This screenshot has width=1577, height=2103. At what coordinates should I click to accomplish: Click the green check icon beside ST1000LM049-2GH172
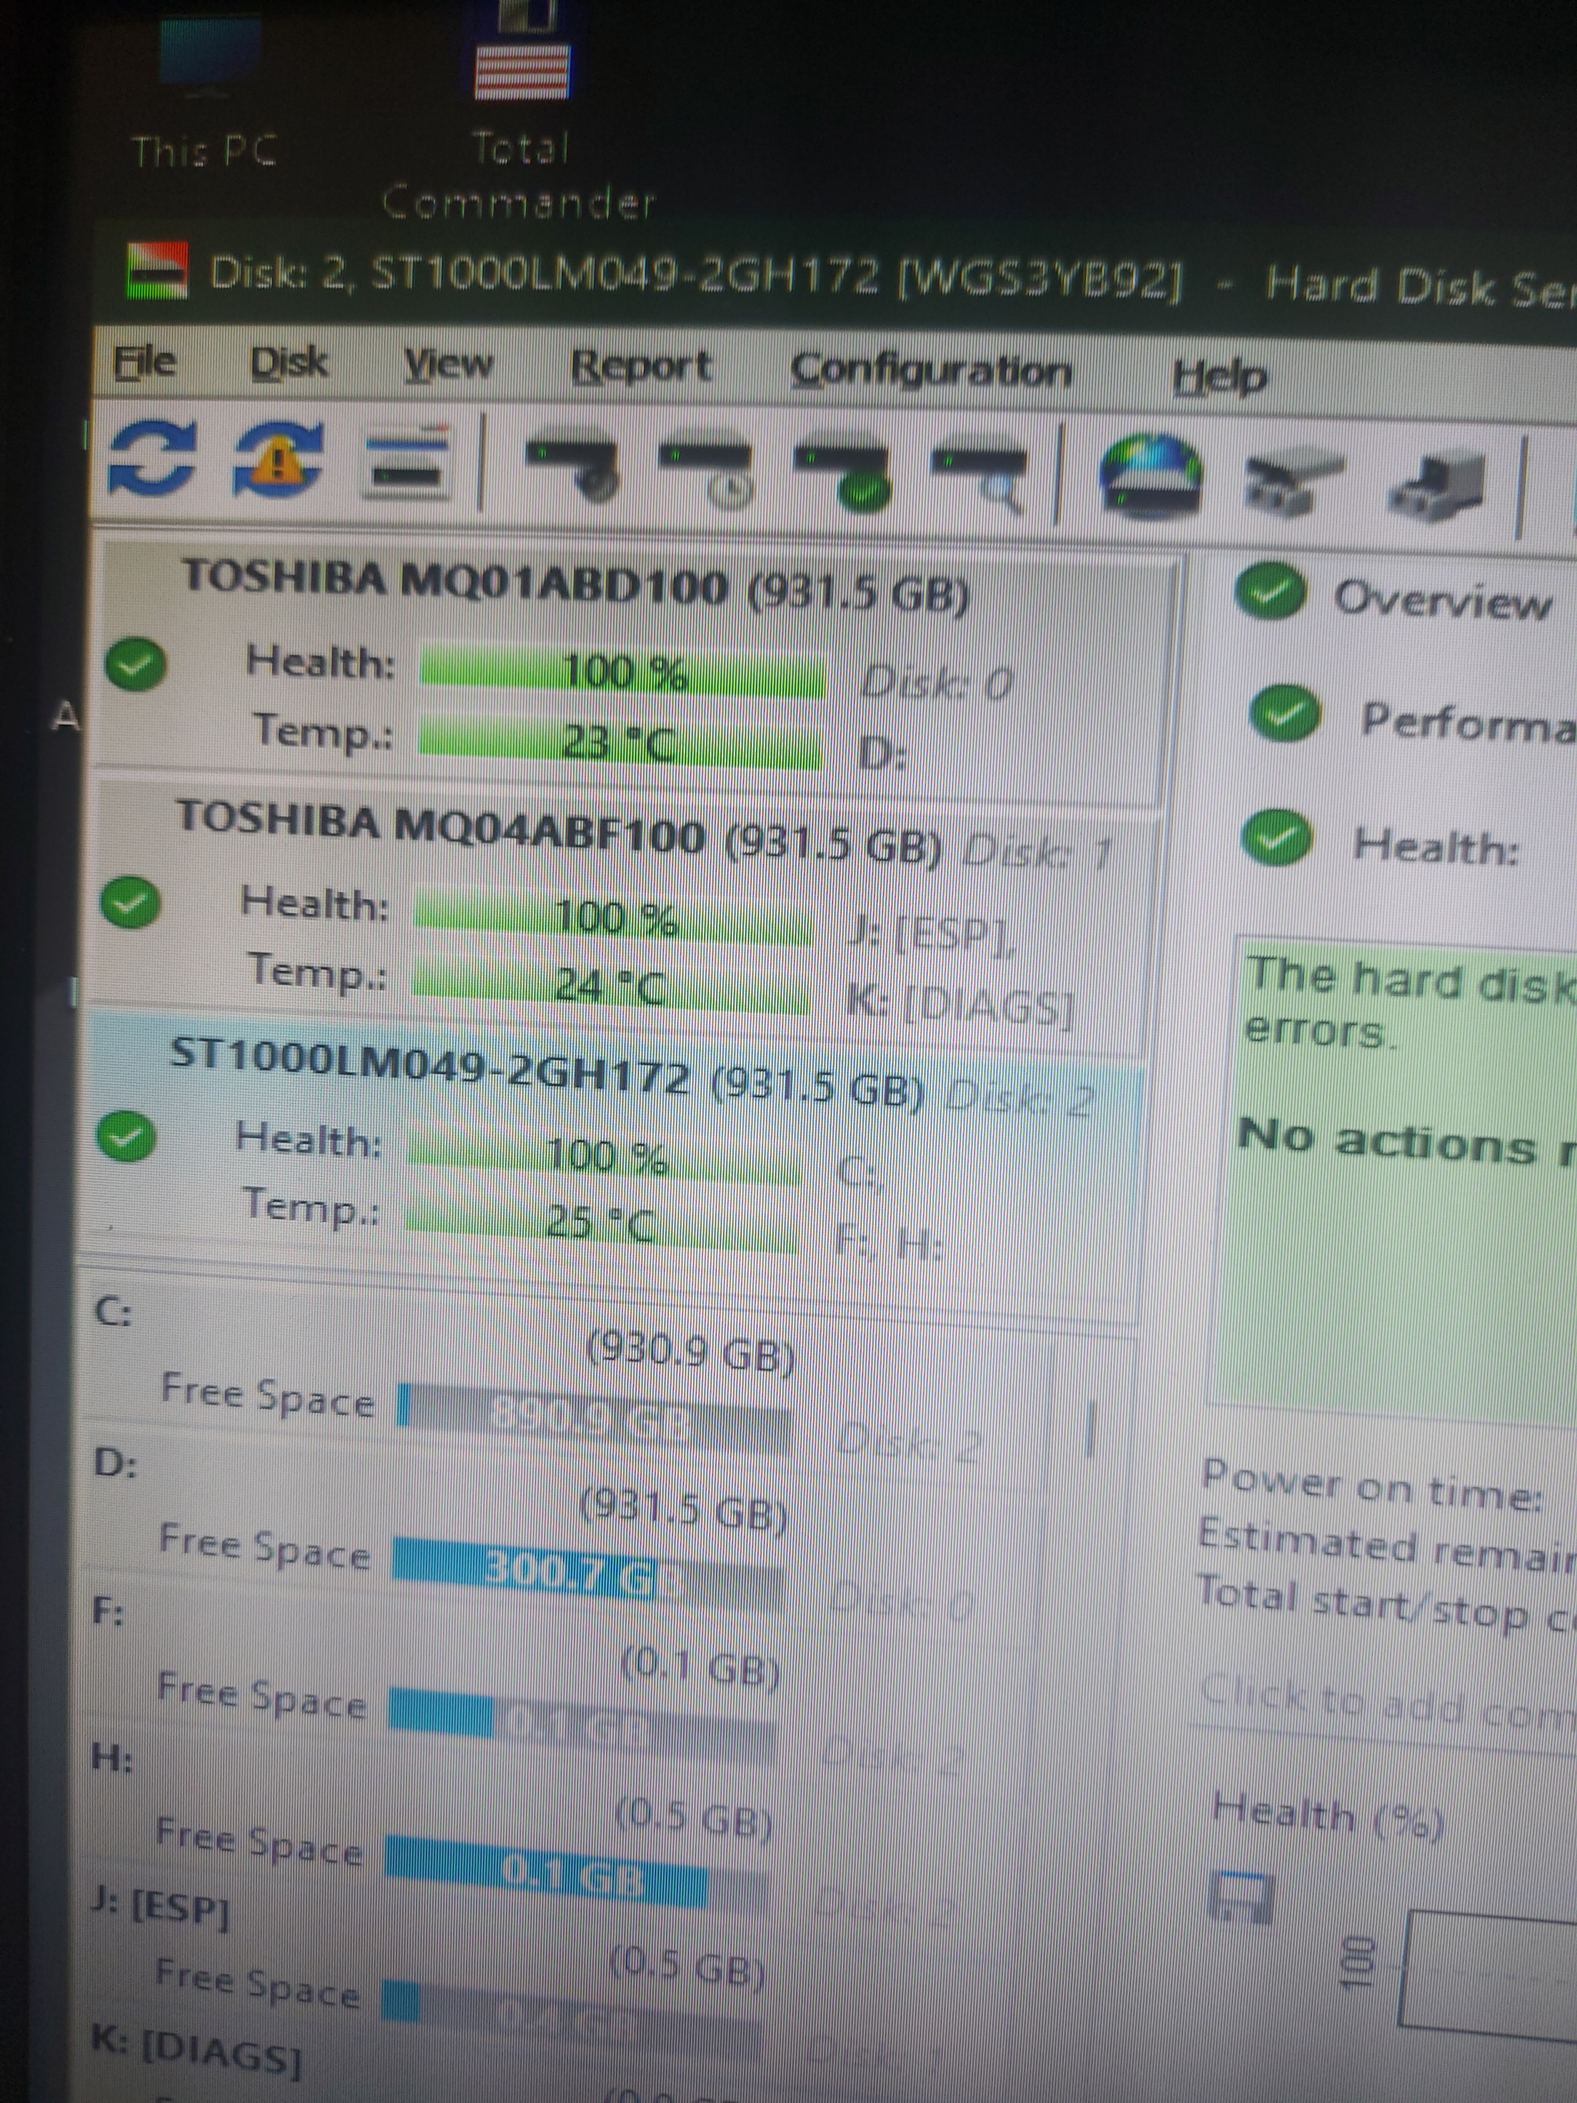coord(126,1135)
